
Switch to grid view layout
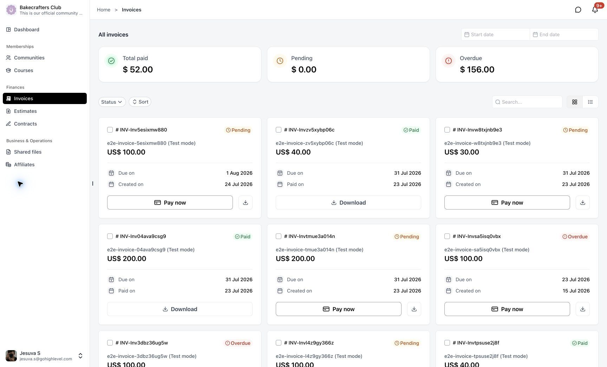point(575,102)
